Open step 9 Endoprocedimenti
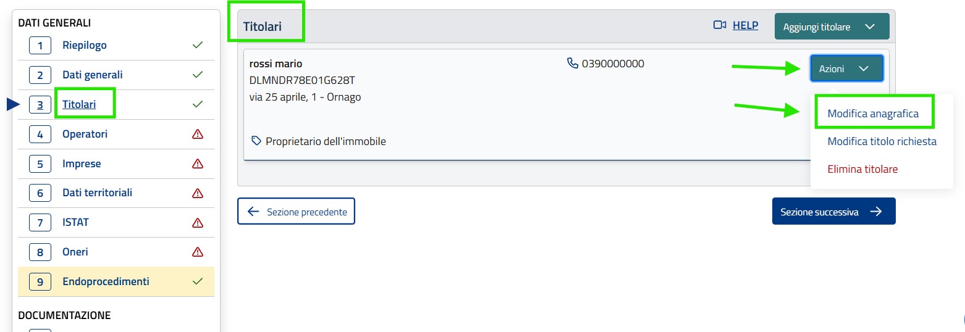The image size is (965, 332). click(x=106, y=281)
